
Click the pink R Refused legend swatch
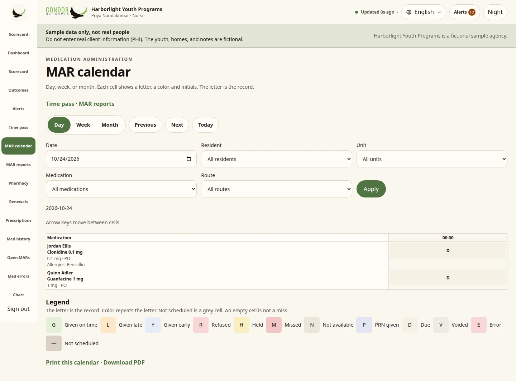pos(201,325)
